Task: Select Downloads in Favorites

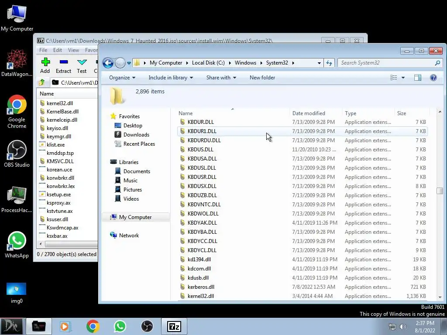Action: pos(136,135)
